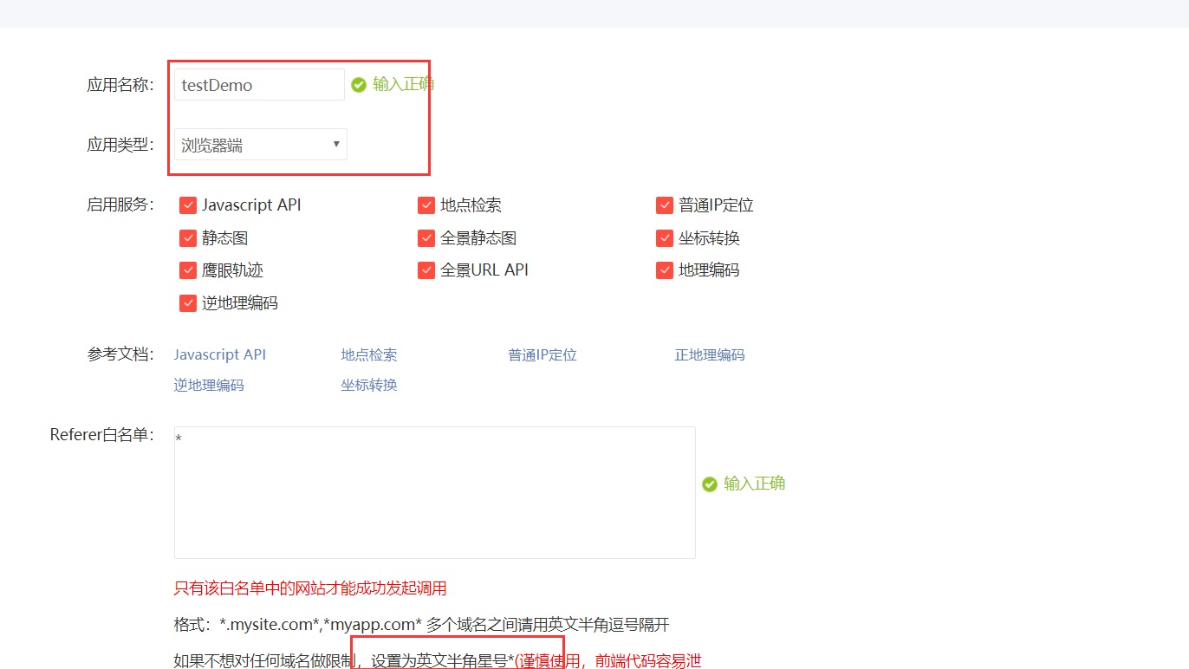Disable the 静态图 checkbox
Viewport: 1189px width, 669px height.
pos(188,238)
